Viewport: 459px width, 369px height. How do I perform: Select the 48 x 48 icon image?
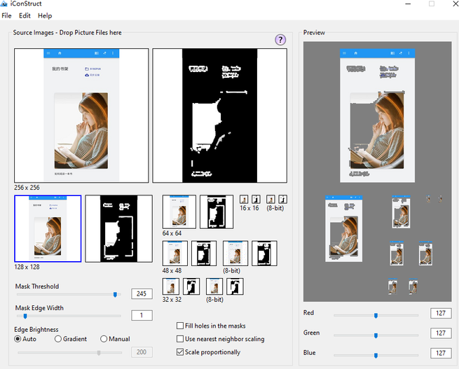(176, 253)
